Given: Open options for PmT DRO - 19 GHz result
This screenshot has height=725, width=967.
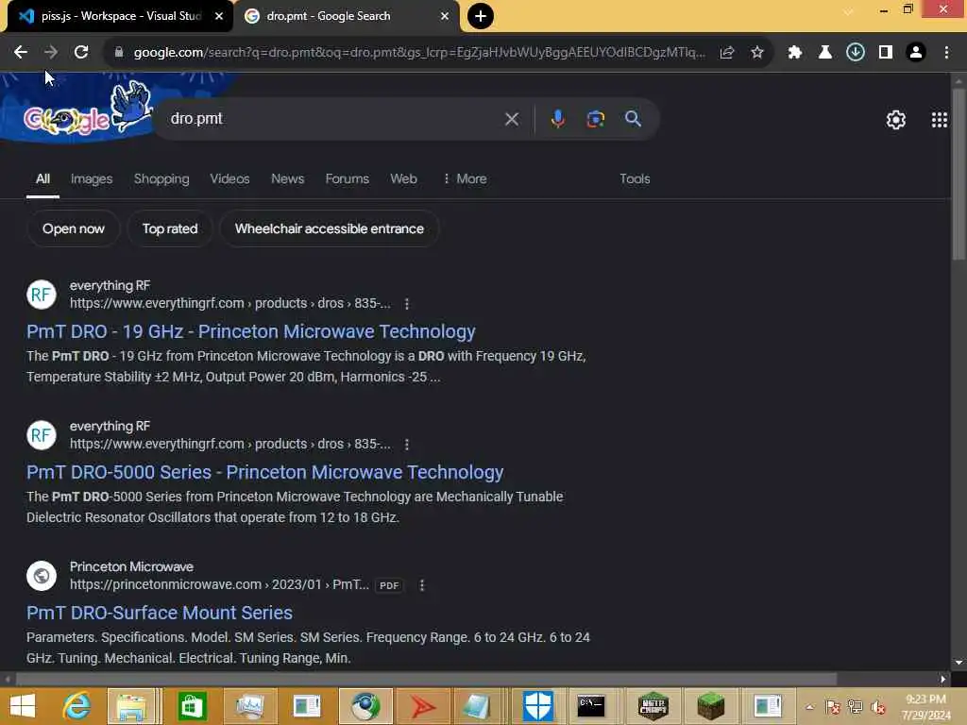Looking at the screenshot, I should tap(406, 304).
